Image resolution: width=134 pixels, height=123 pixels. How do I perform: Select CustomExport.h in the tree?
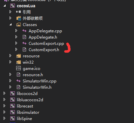pyautogui.click(x=44, y=50)
